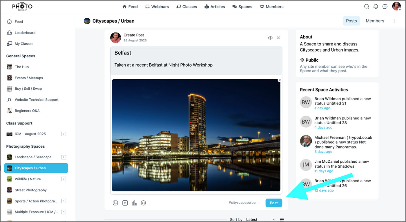Select Cityscapes / Urban in sidebar
The image size is (406, 222).
coord(36,168)
